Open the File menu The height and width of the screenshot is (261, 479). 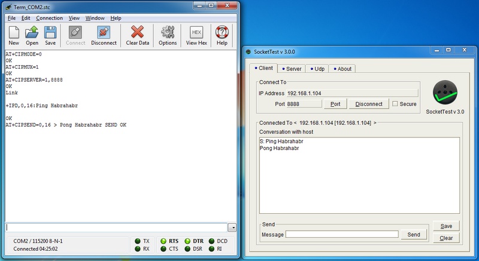pos(11,18)
